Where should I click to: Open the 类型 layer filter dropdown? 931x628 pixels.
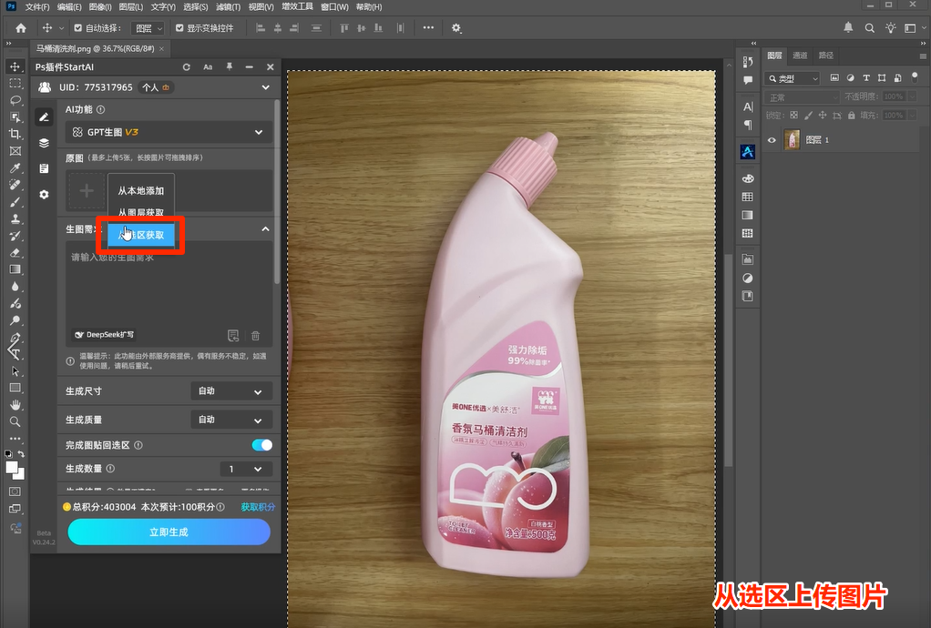(793, 78)
